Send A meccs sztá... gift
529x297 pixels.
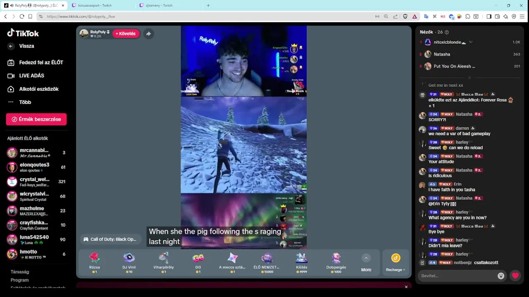(232, 263)
